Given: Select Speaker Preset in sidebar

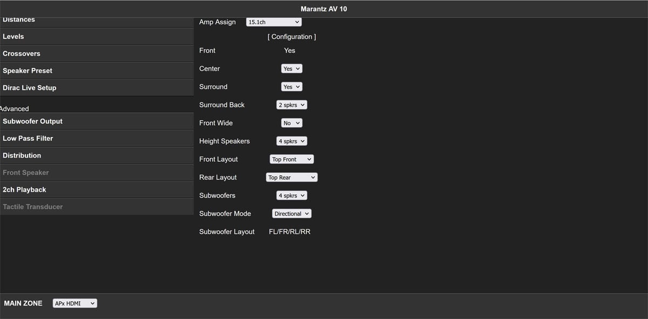Looking at the screenshot, I should [x=97, y=71].
